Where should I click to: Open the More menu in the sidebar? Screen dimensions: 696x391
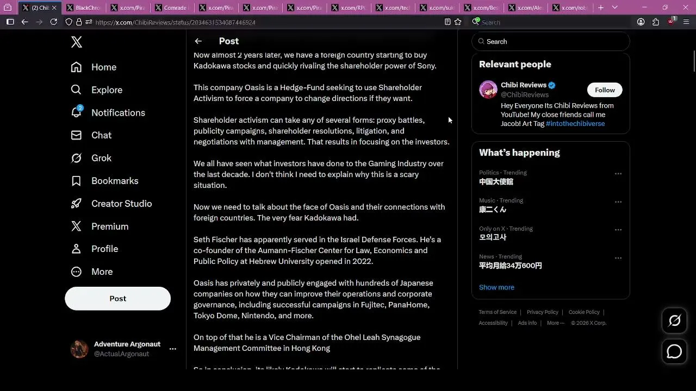pos(91,272)
